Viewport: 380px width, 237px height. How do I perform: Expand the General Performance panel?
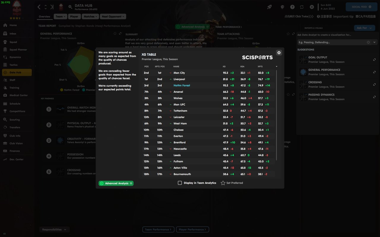point(120,34)
